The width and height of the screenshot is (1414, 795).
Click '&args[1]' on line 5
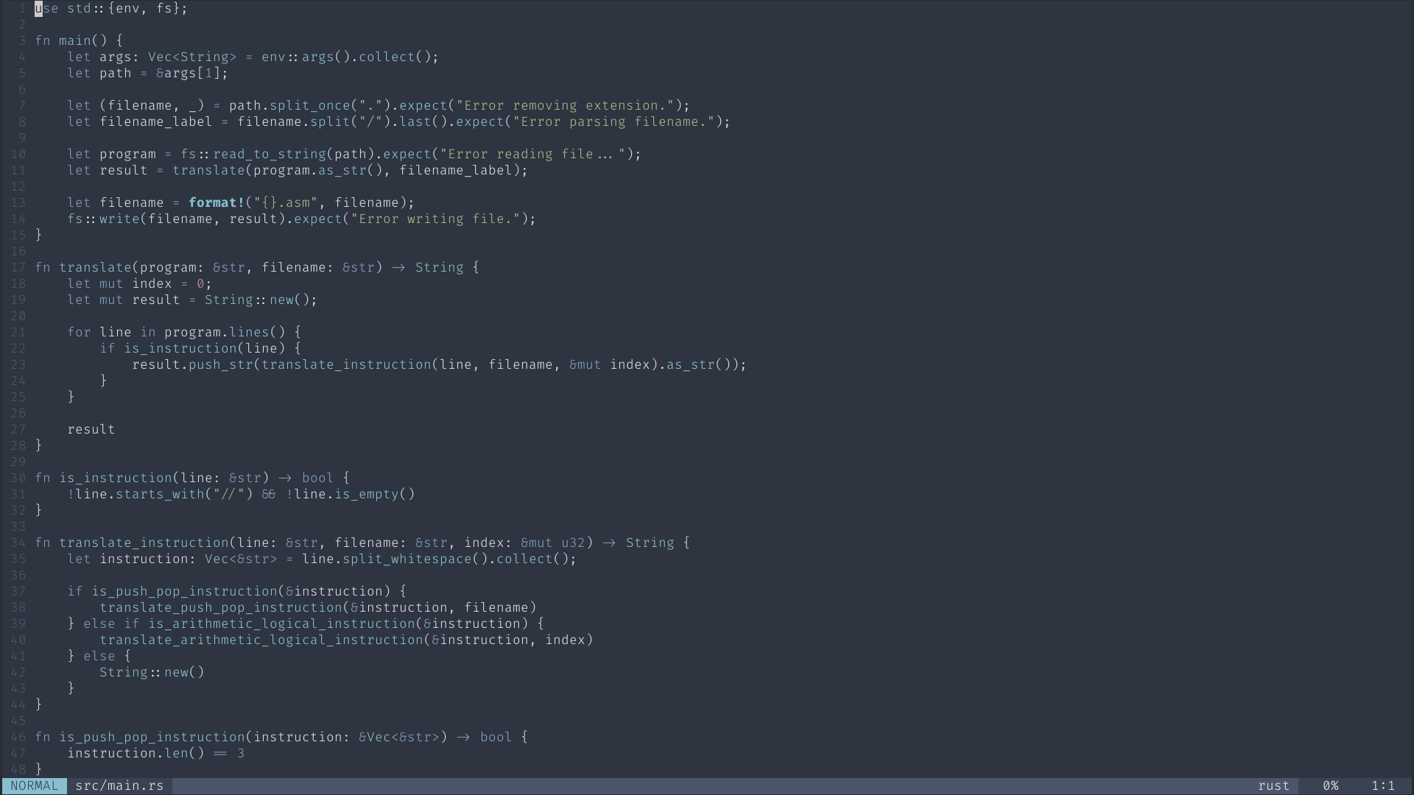pyautogui.click(x=189, y=73)
